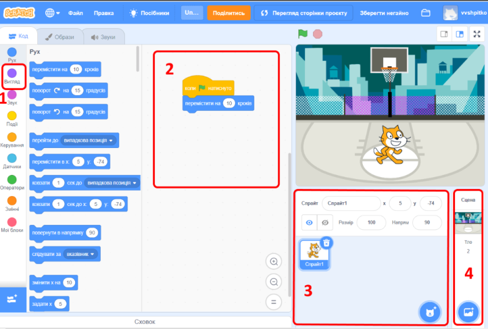Reset workspace zoom with equals icon
The image size is (488, 329).
(x=274, y=302)
